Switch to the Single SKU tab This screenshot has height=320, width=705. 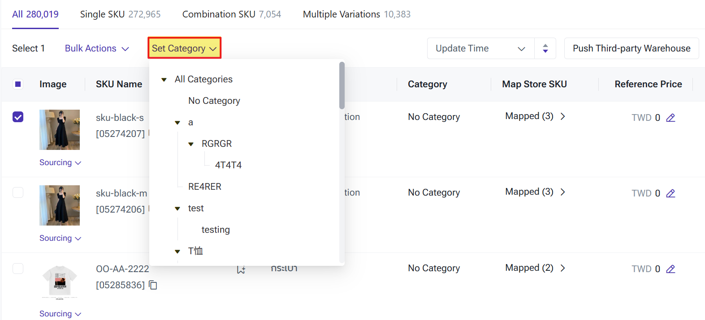click(x=120, y=14)
